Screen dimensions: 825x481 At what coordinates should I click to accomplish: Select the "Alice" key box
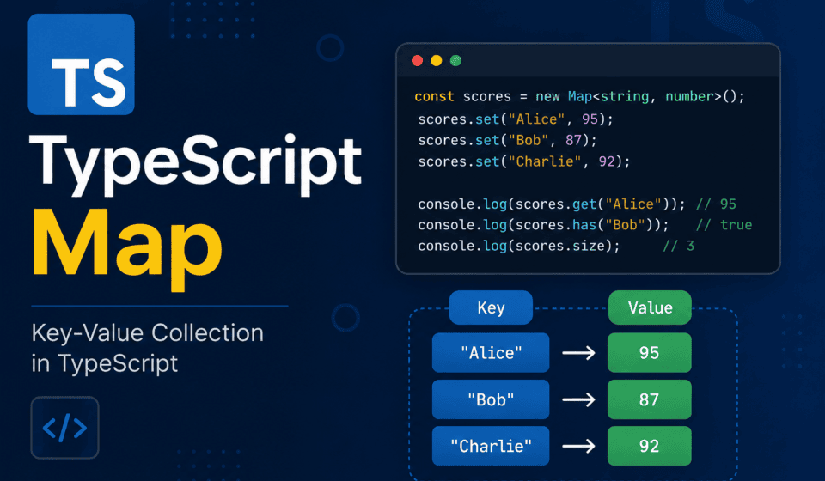[x=491, y=353]
